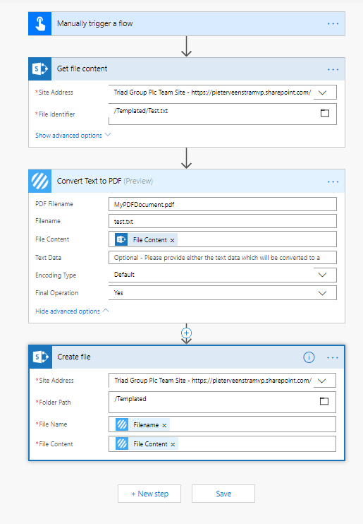
Task: Save the flow
Action: 223,494
